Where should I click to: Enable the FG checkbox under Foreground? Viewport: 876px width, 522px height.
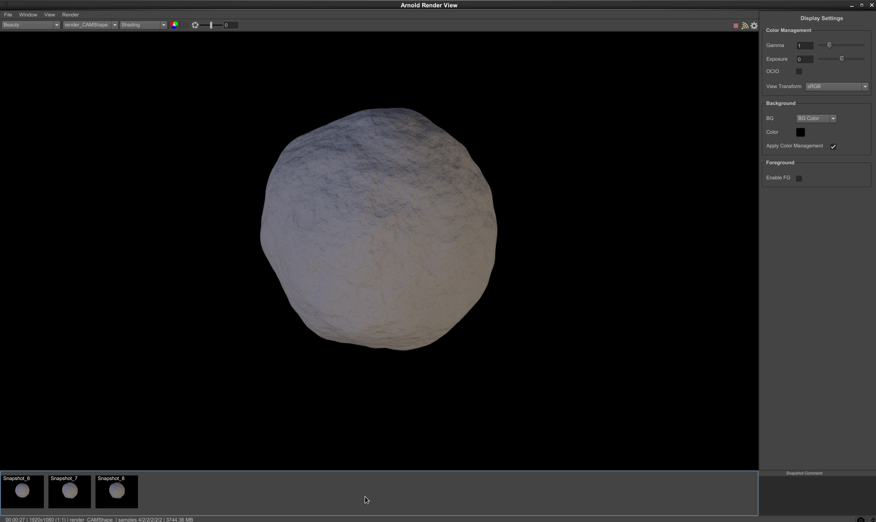coord(799,178)
